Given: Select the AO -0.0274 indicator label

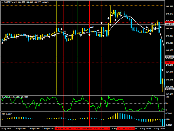Looking at the screenshot, I should 7,114.
